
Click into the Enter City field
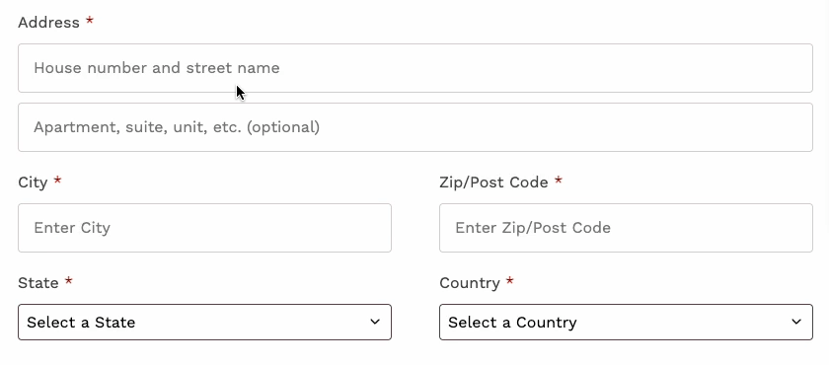(x=204, y=228)
